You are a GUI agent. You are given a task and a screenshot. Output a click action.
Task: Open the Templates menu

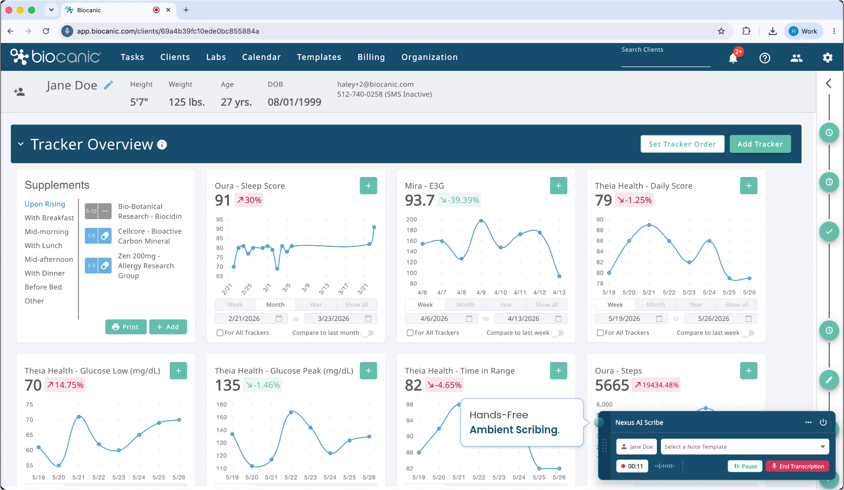point(319,57)
